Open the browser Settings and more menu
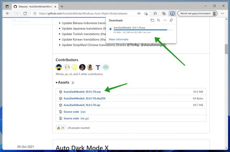Screen dimensions: 230x152 [x=223, y=14]
